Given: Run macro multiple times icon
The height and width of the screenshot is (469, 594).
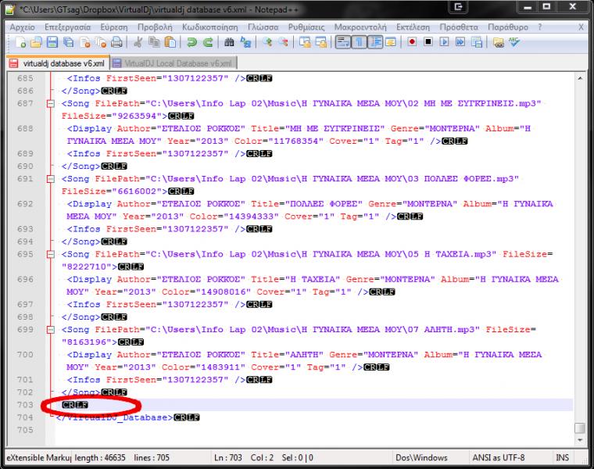Looking at the screenshot, I should tap(460, 42).
